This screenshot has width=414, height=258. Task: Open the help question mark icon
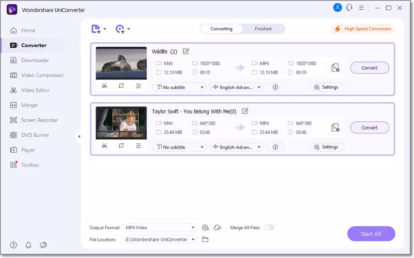pos(14,245)
